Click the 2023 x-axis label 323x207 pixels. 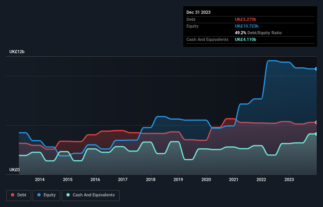tap(289, 179)
